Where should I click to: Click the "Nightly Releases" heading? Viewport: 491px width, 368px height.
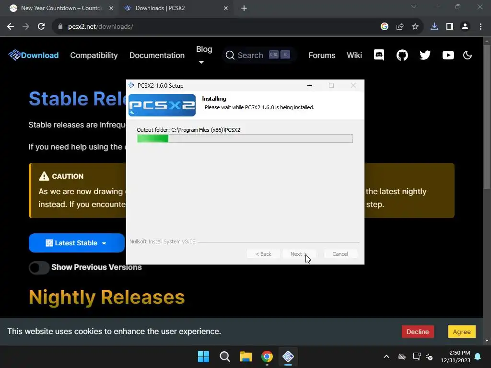tap(107, 297)
